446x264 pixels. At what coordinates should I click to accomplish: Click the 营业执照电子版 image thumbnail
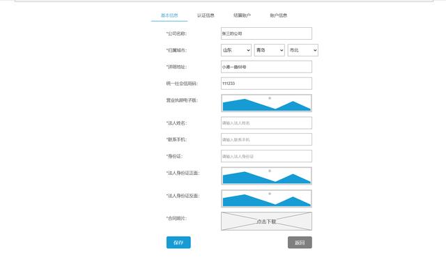(266, 103)
